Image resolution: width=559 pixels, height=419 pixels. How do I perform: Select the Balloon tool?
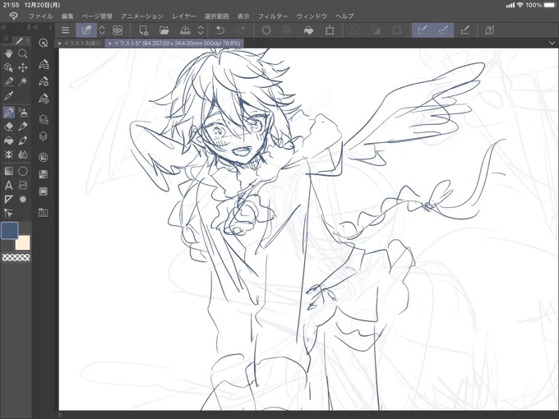pos(23,186)
